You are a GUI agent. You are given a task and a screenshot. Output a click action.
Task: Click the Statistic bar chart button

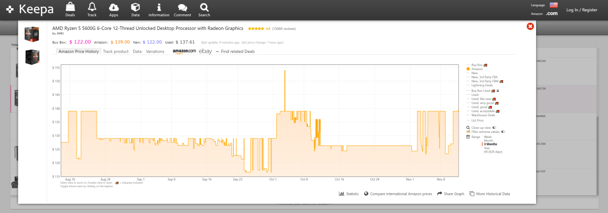coord(349,194)
